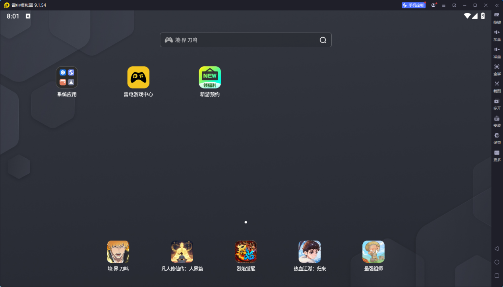Open the 新游预约 app
The width and height of the screenshot is (503, 287).
(210, 77)
